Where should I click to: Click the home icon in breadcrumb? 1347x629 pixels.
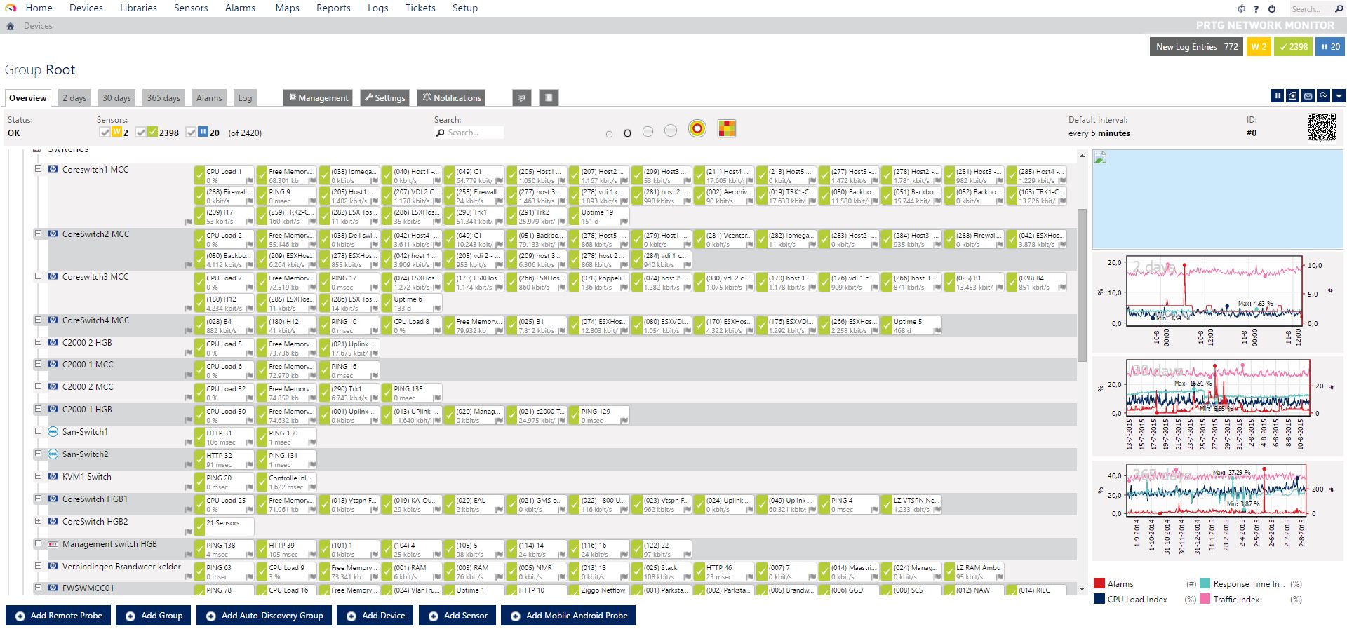10,26
